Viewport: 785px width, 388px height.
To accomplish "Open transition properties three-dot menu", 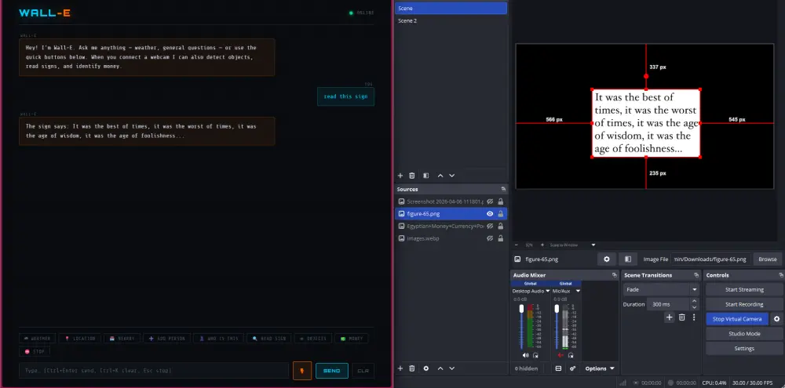I will [694, 317].
